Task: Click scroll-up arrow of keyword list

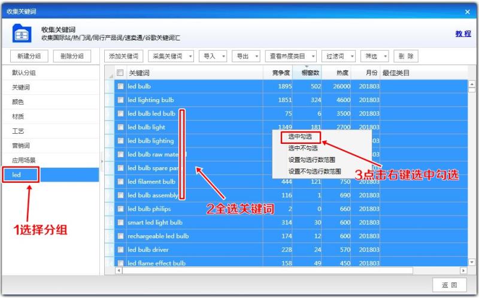Action: tap(472, 84)
